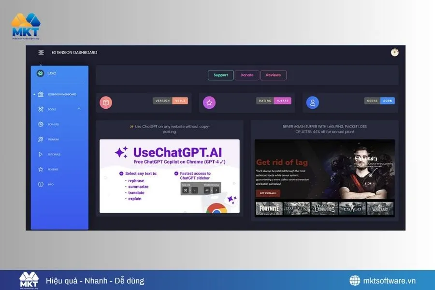Click the Fortnite game thumbnail
The image size is (435, 290).
[x=268, y=208]
